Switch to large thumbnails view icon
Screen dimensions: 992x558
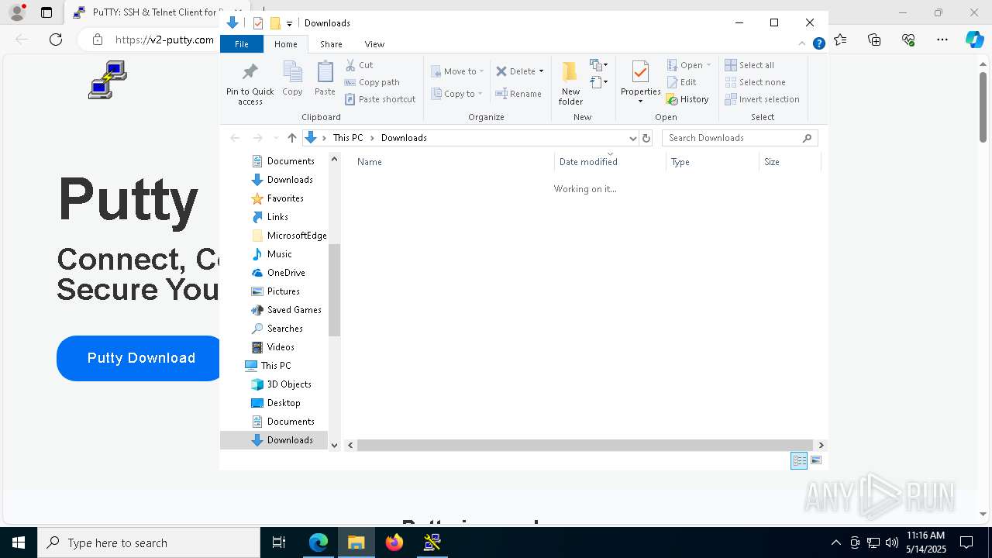click(x=815, y=460)
